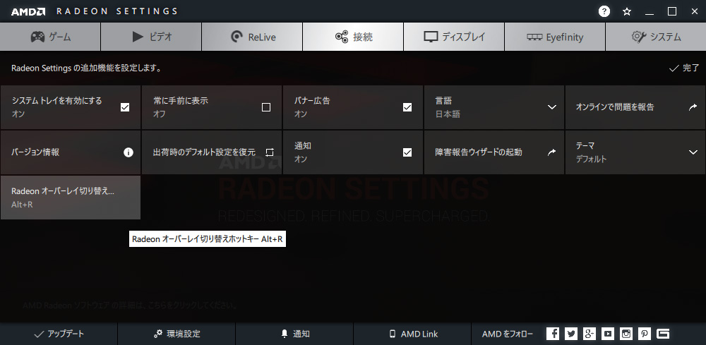Disable システム トレイを有効にする checkbox
The width and height of the screenshot is (706, 345).
[125, 107]
